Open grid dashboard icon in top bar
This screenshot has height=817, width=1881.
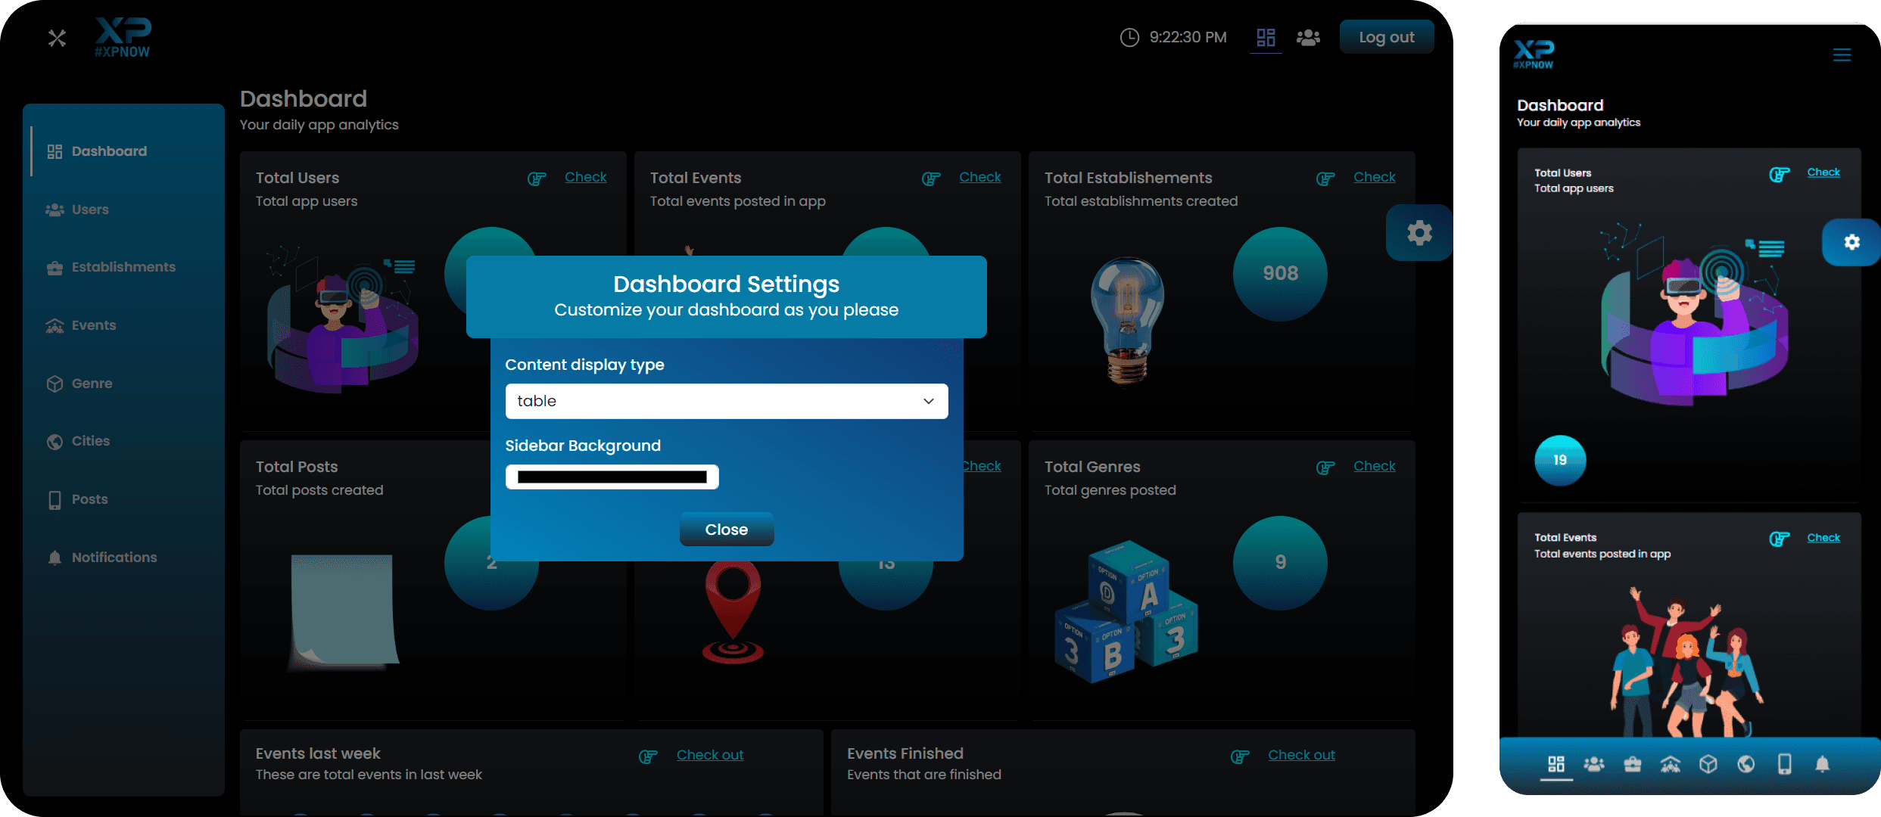(x=1266, y=37)
